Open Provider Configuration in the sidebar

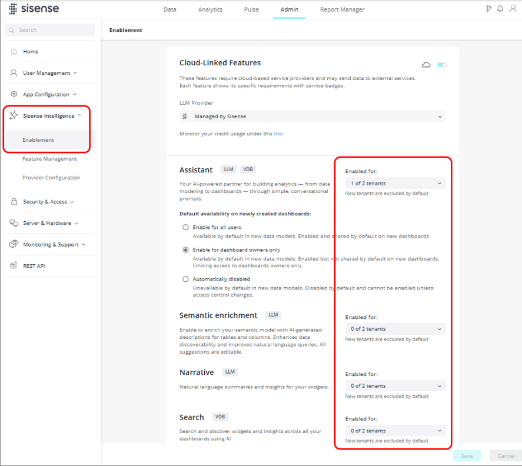51,178
